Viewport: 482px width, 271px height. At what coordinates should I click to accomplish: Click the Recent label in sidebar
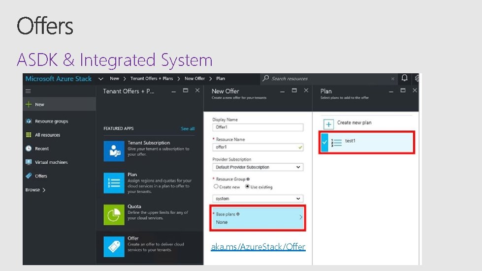(x=42, y=149)
